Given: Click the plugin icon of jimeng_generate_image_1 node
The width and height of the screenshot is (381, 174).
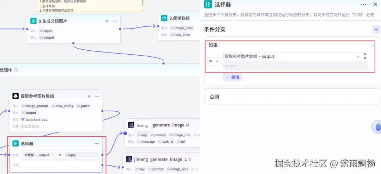Looking at the screenshot, I should click(129, 159).
